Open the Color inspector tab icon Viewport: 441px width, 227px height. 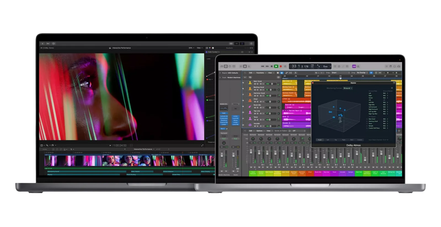[210, 48]
